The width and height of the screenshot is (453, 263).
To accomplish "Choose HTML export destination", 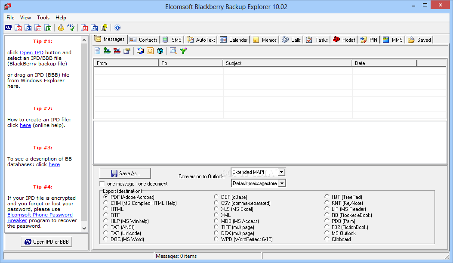I will [106, 209].
